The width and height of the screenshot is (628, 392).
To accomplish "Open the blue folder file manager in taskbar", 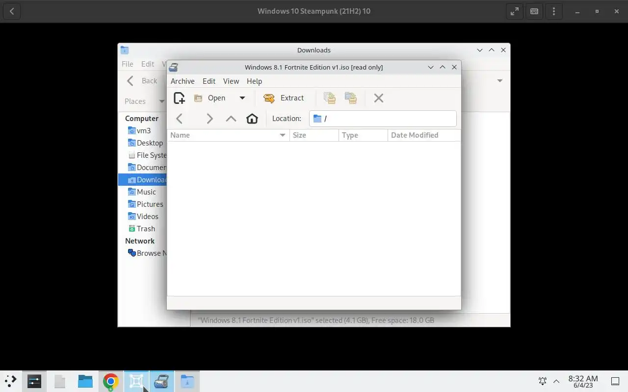I will point(85,381).
